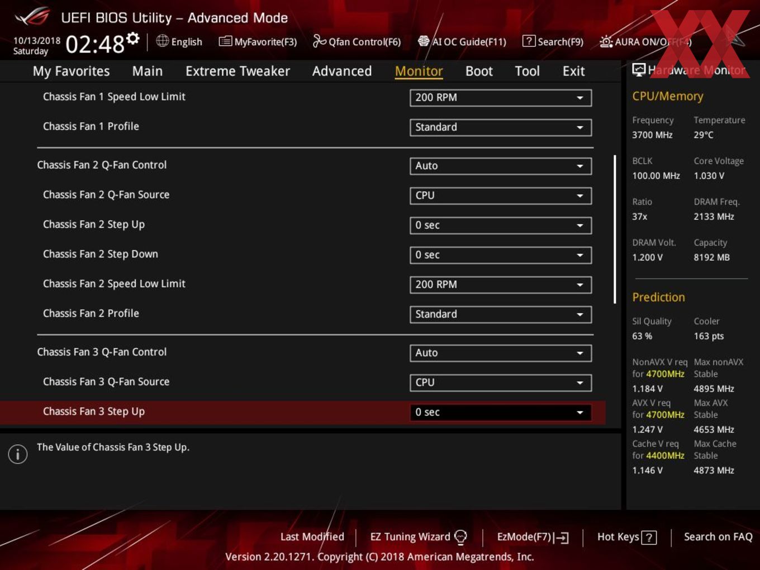Open the AI OC Guide icon
Image resolution: width=760 pixels, height=570 pixels.
coord(424,41)
